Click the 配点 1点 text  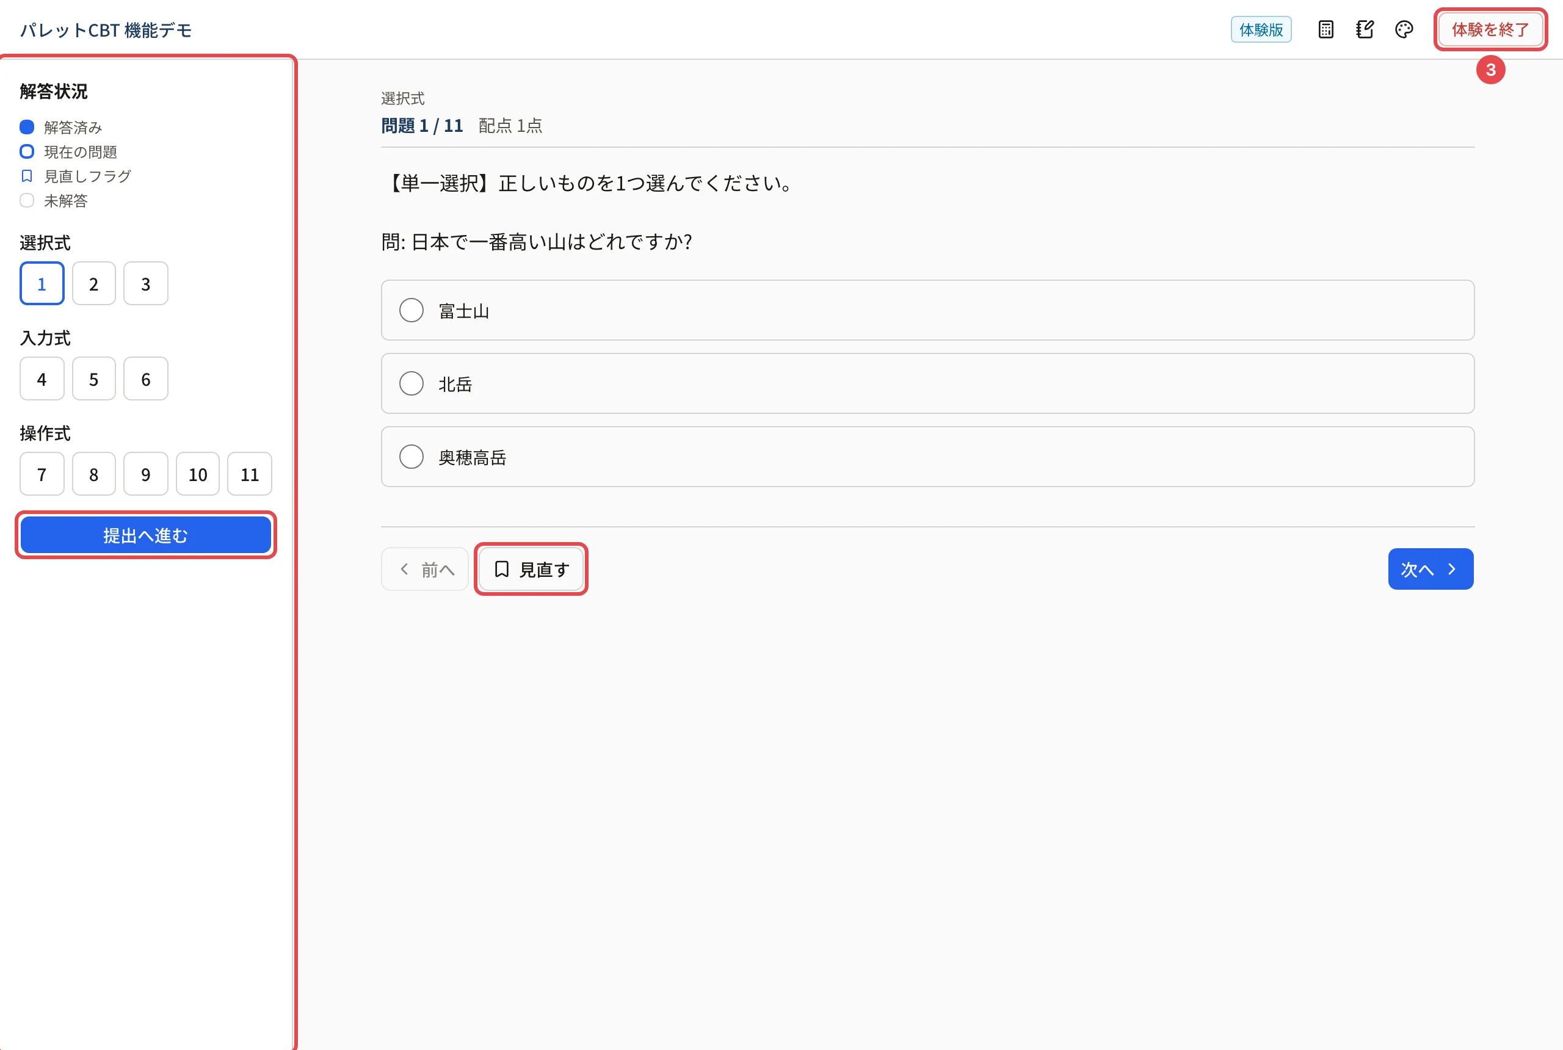click(510, 126)
